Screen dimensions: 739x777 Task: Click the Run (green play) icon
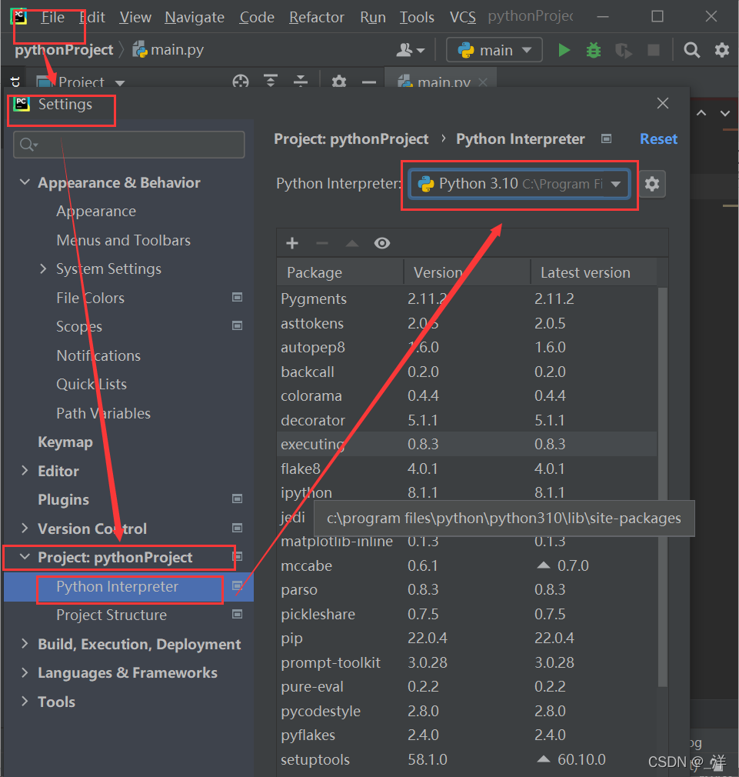(564, 50)
